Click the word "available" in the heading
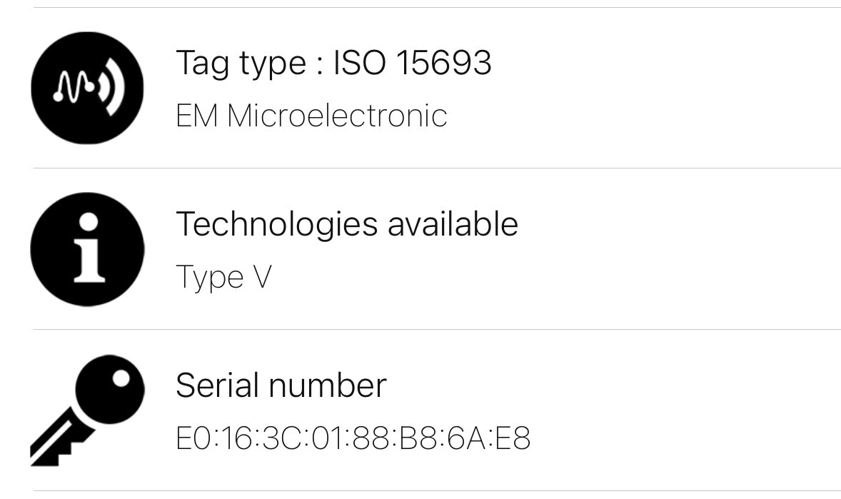 click(x=453, y=224)
